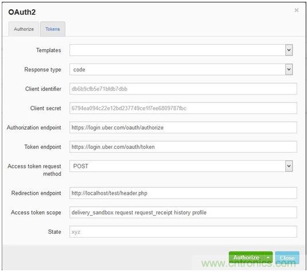Click the OAuth2 dialog title

point(22,12)
